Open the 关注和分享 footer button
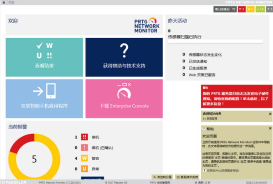273x184 pixels. (162, 177)
